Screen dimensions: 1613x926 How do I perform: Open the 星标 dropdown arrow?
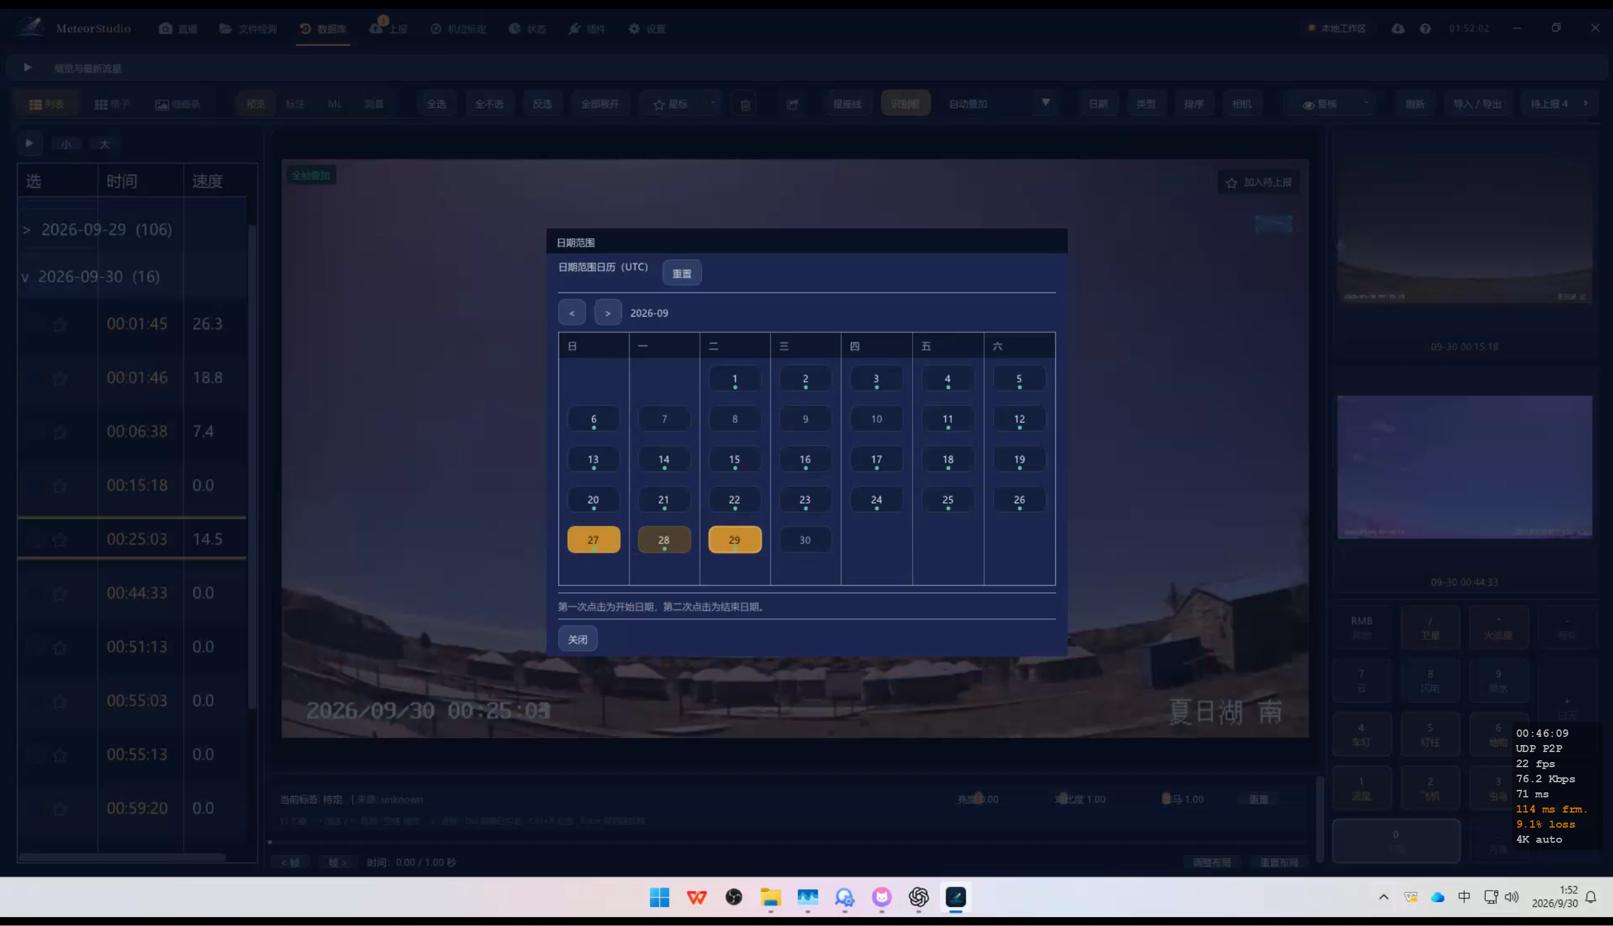tap(713, 103)
